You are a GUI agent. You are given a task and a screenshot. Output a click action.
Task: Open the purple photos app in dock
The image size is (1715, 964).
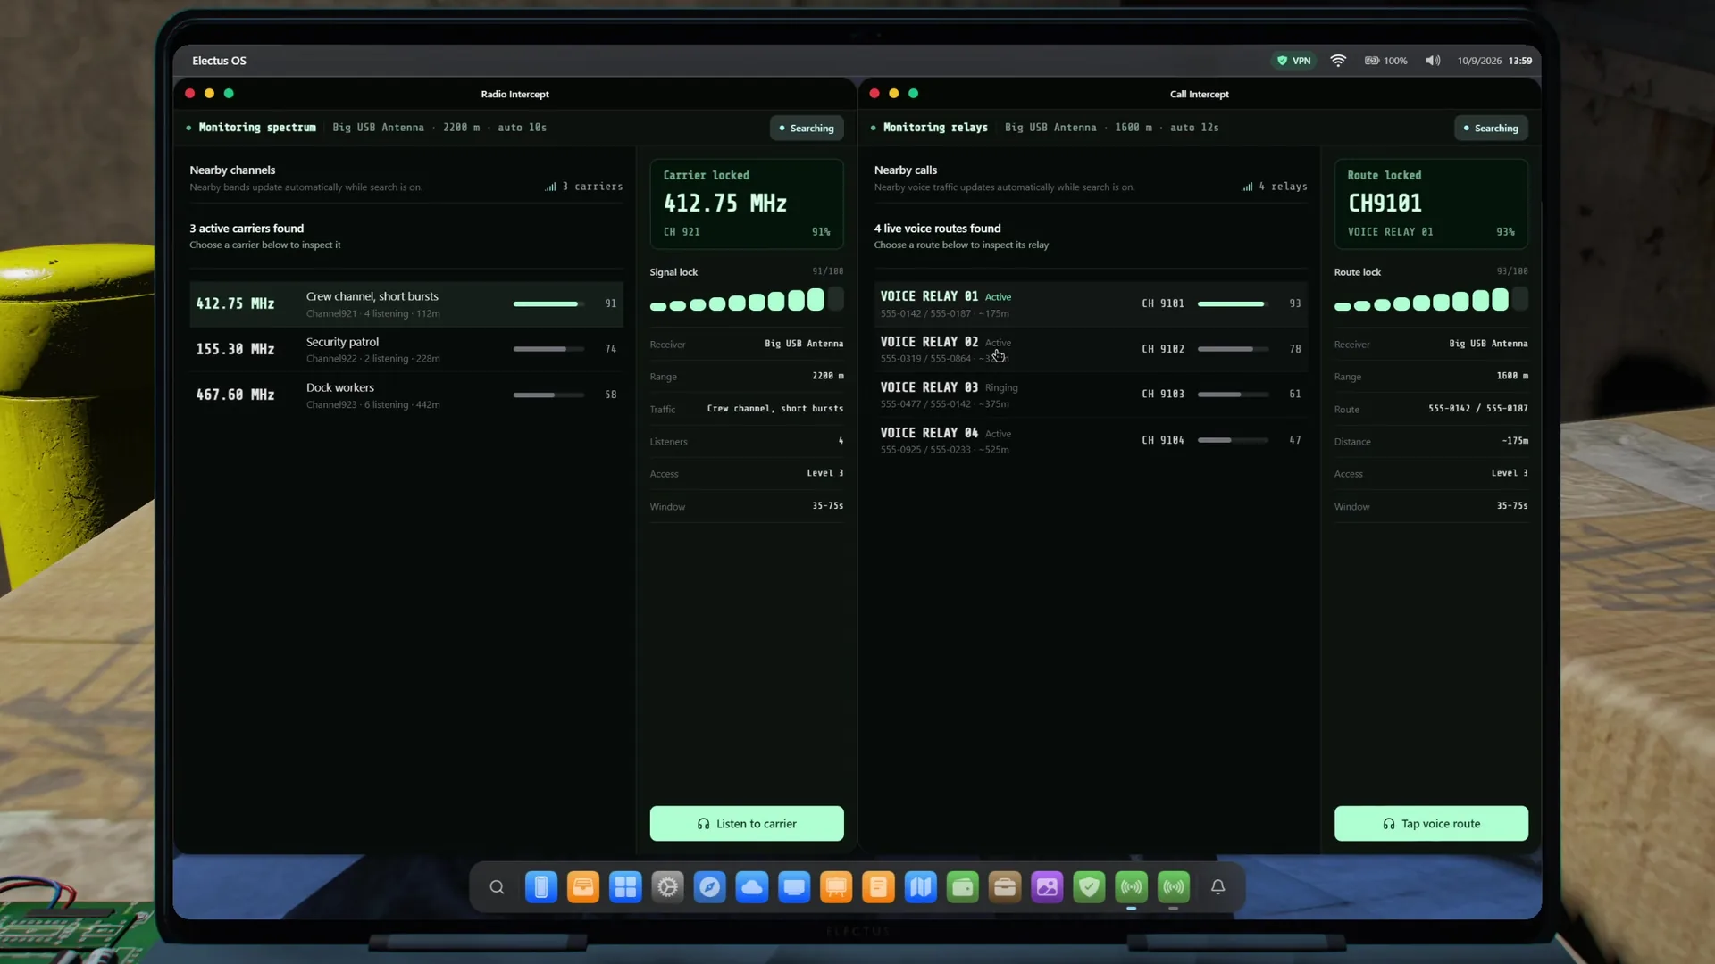coord(1047,887)
